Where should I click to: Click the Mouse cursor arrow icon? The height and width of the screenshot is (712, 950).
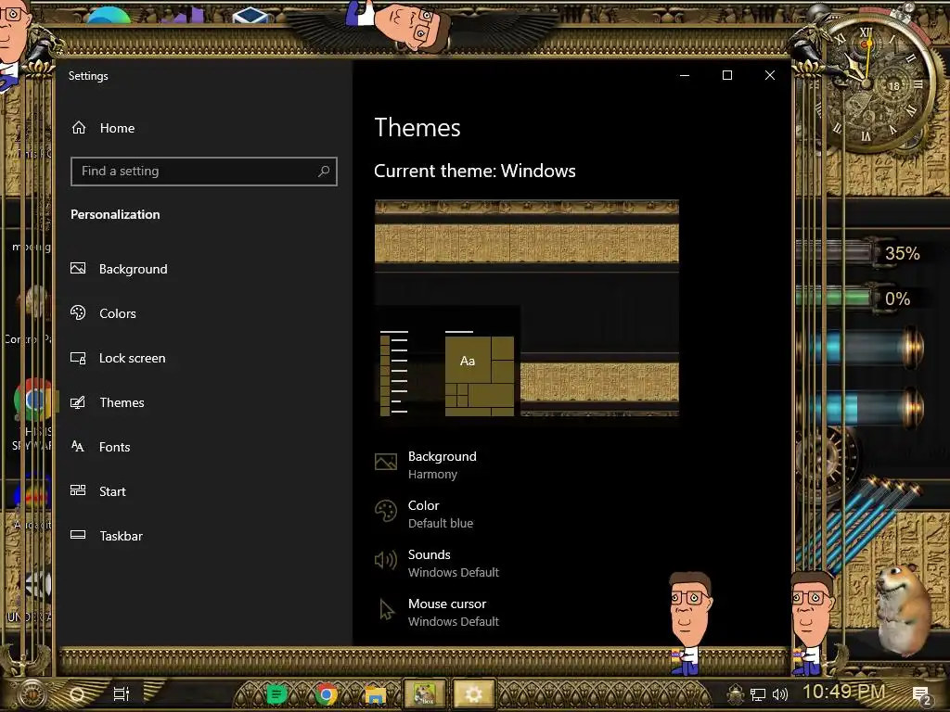387,610
